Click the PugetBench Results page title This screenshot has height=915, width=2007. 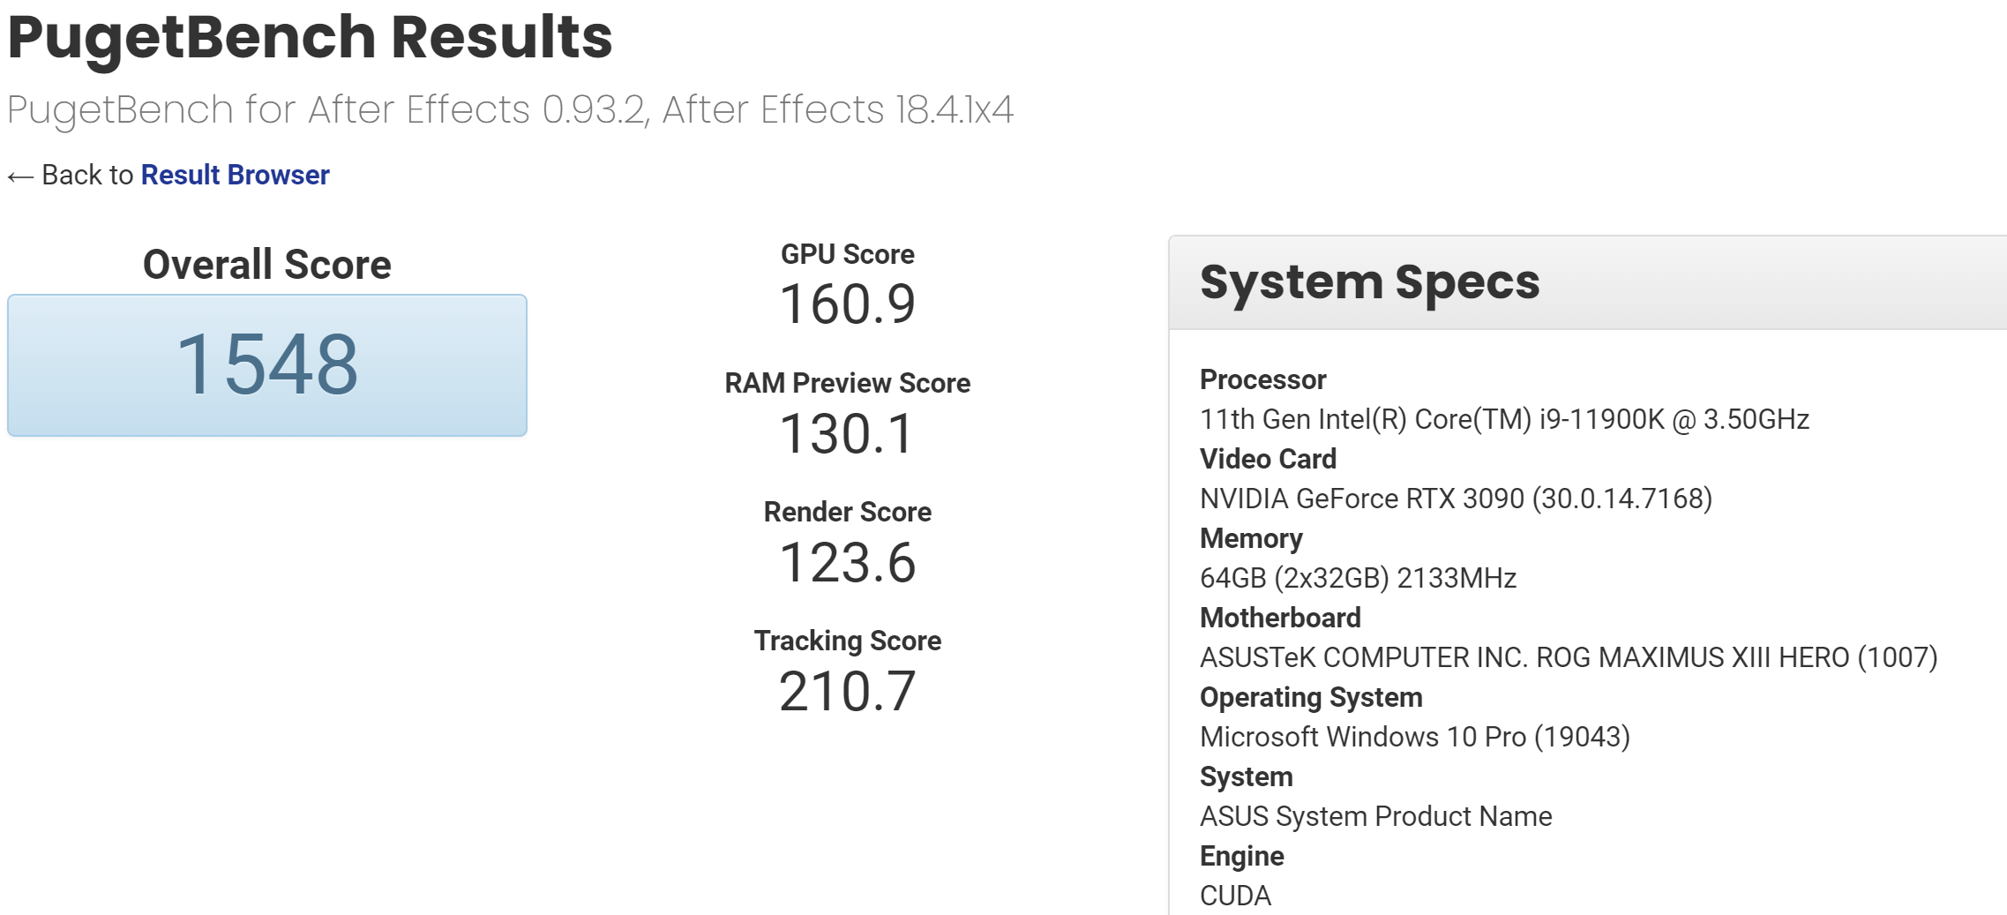(310, 37)
